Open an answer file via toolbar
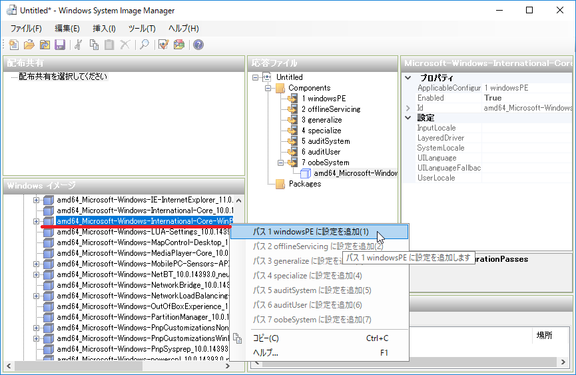This screenshot has height=375, width=576. (x=29, y=45)
